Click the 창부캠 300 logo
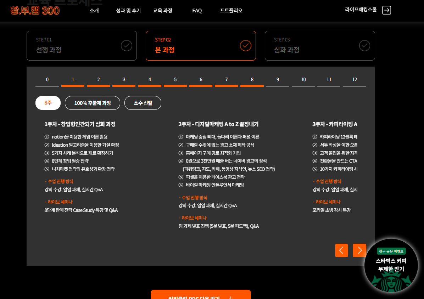Viewport: 424px width, 299px height. point(35,11)
